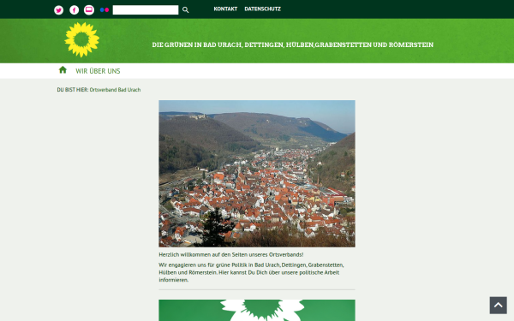Click the site title Die Grünen in Bad Urach

[x=292, y=45]
